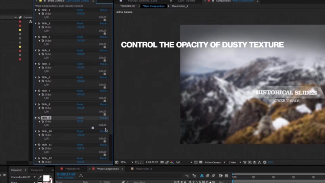The width and height of the screenshot is (325, 183).
Task: Click Reset for Title_12 effect
Action: 80,158
